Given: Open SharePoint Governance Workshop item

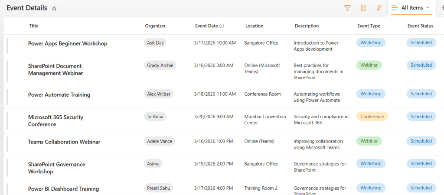Looking at the screenshot, I should tap(57, 168).
